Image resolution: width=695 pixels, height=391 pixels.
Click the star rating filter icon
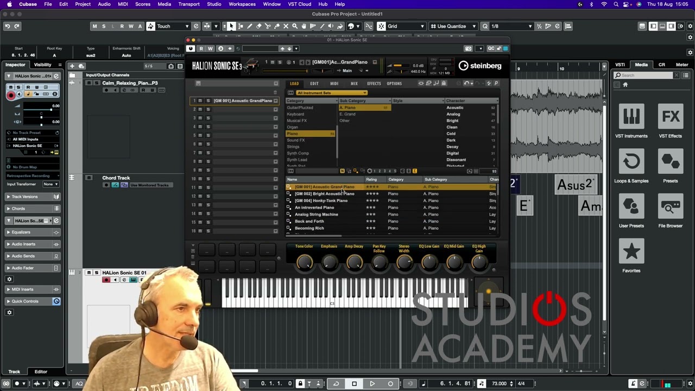370,171
